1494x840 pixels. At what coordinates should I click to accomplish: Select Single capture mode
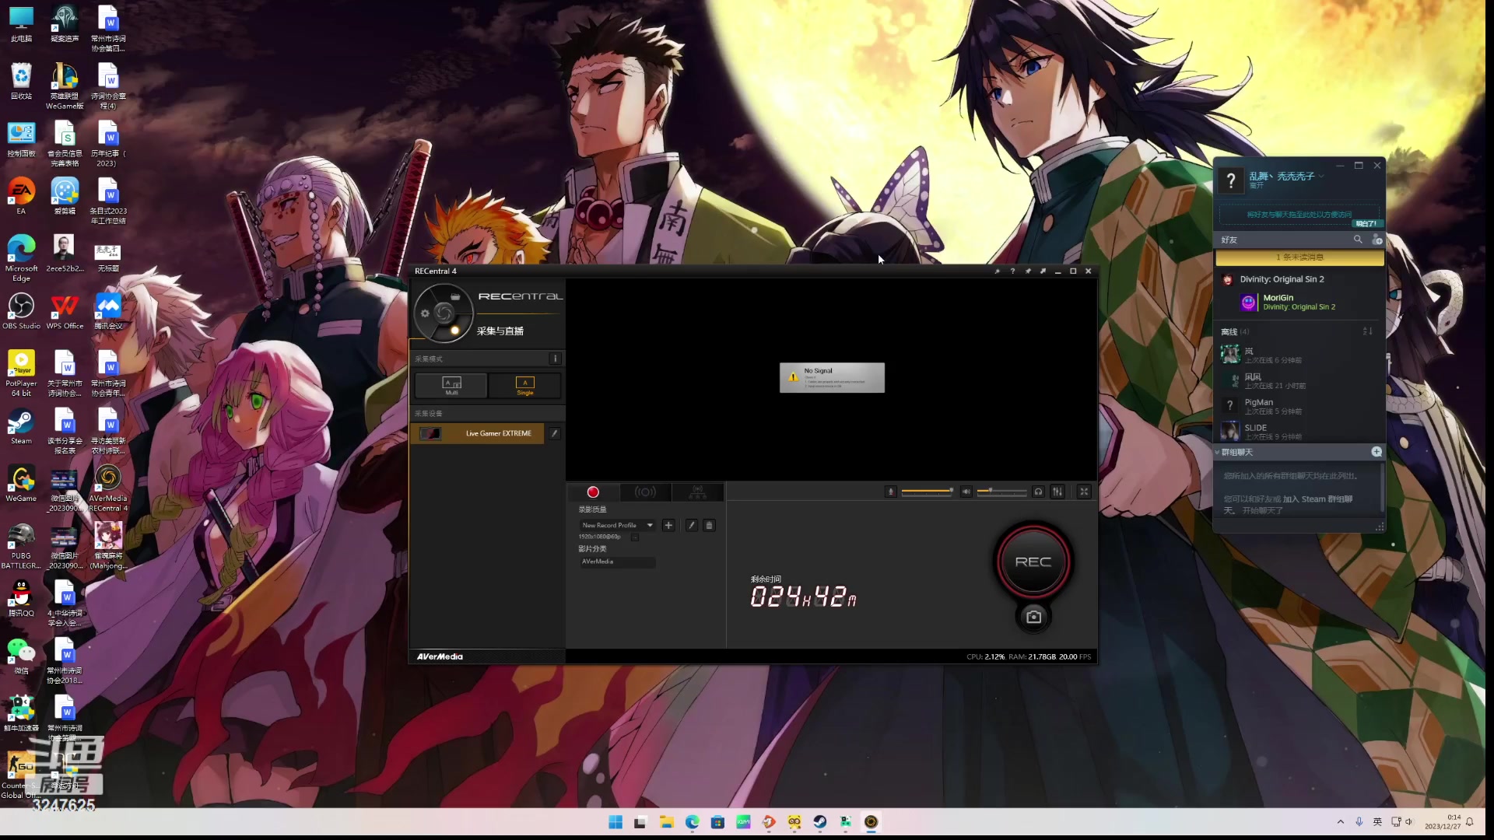(x=525, y=385)
